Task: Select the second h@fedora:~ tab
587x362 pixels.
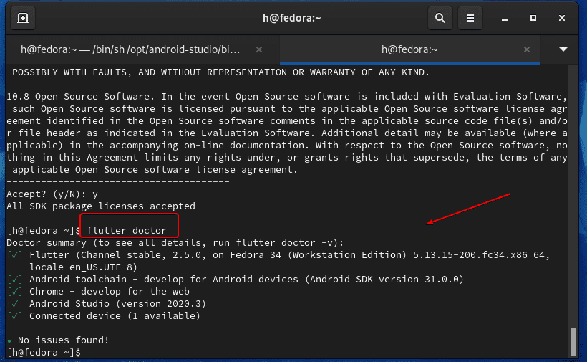Action: (x=409, y=49)
